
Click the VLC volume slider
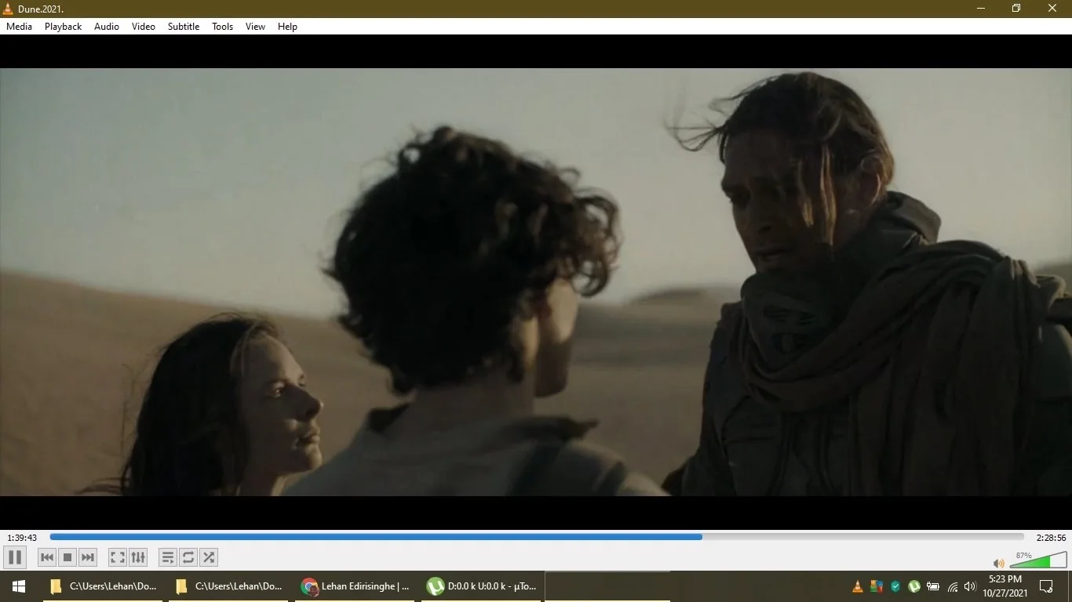1038,560
